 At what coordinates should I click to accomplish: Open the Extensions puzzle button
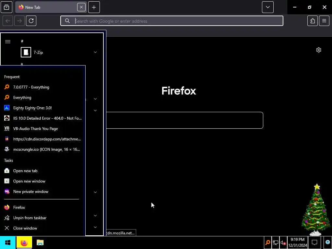coord(313,21)
